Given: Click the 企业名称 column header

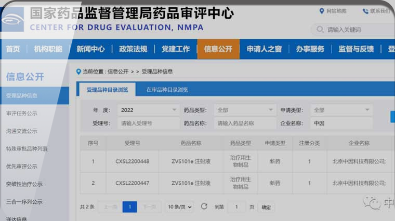Looking at the screenshot, I should pyautogui.click(x=359, y=143).
